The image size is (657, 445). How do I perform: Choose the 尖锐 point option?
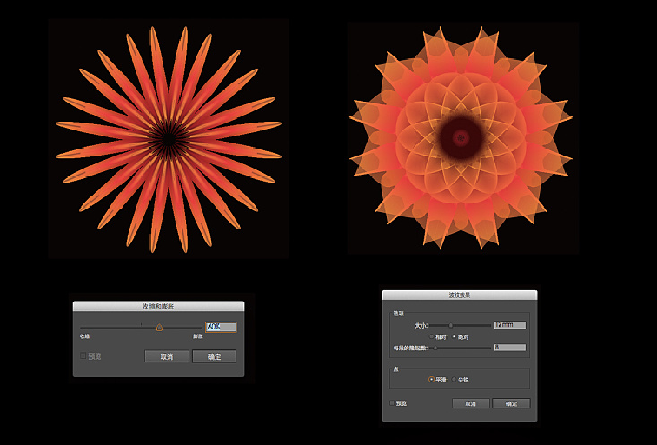click(453, 379)
